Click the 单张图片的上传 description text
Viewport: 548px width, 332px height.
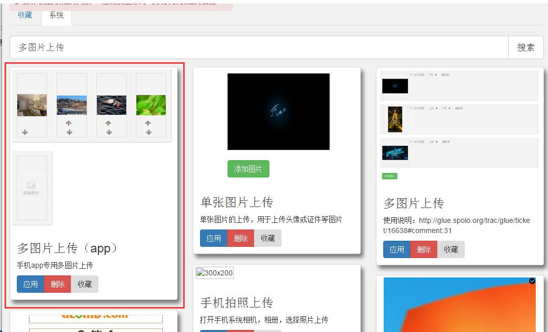[271, 219]
